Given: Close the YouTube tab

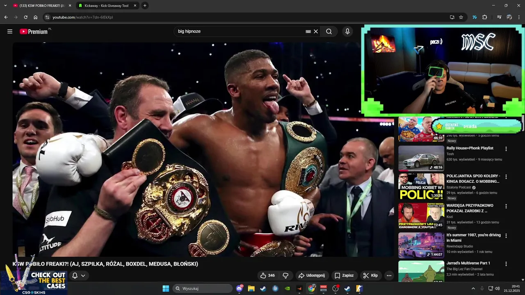Looking at the screenshot, I should (70, 6).
